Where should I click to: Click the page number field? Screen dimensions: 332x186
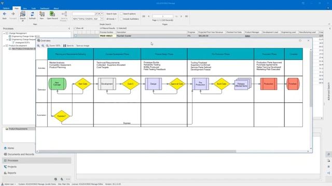[x=162, y=16]
